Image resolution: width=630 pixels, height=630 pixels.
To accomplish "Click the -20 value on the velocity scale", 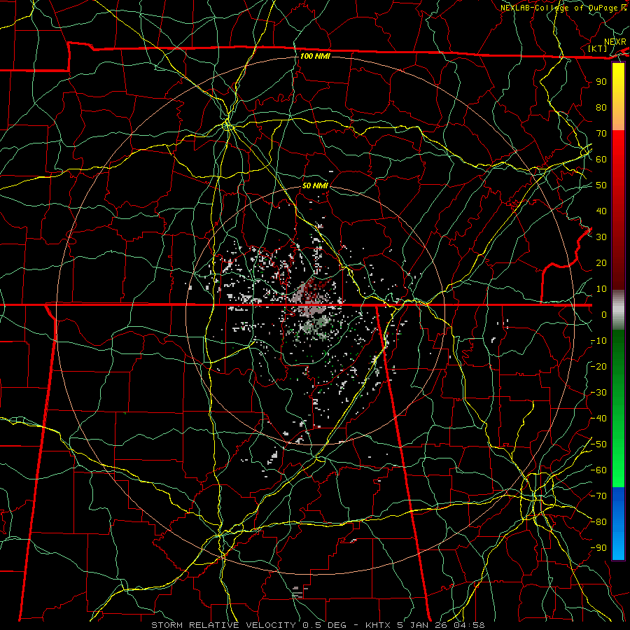I will [x=598, y=366].
